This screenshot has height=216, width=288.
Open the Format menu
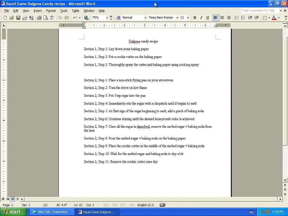[x=51, y=11]
